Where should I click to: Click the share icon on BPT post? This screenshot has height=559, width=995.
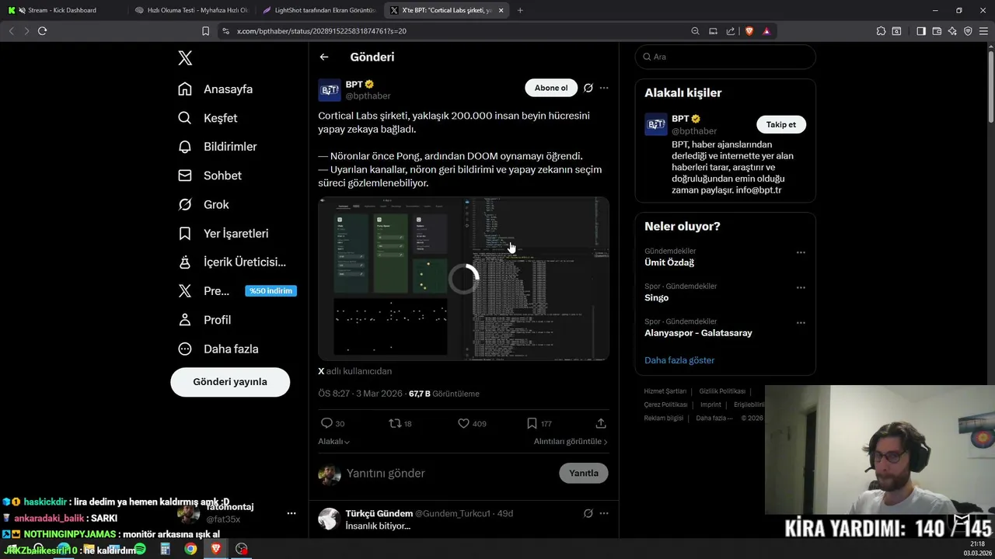point(601,423)
